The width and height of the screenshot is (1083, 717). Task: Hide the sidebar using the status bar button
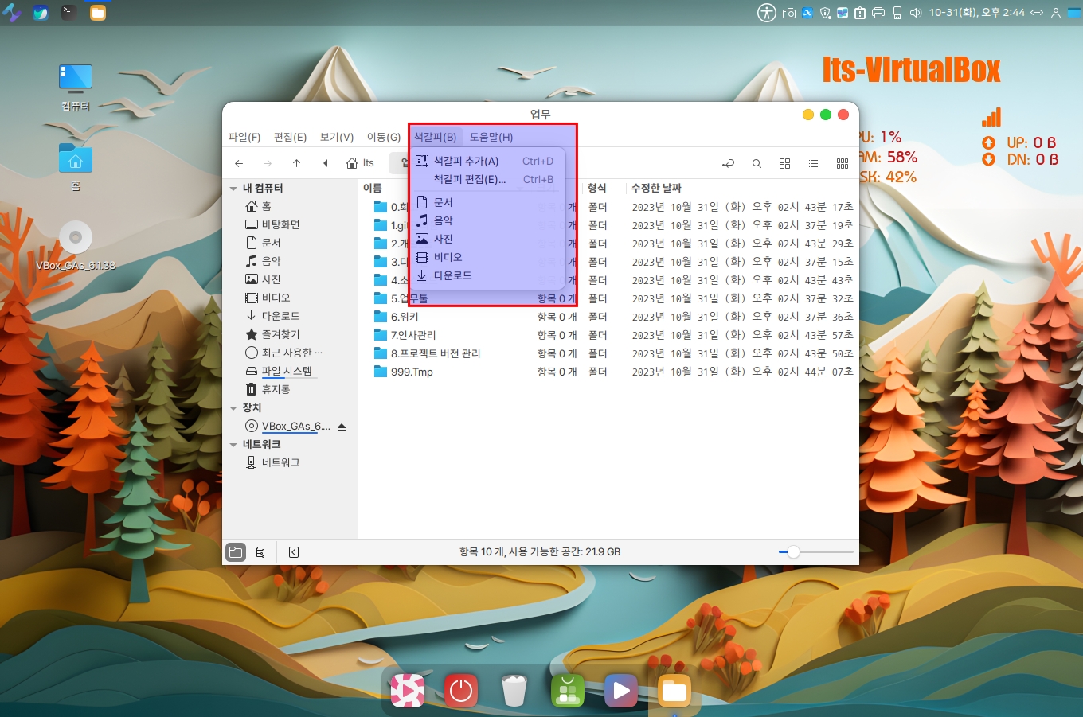tap(294, 552)
